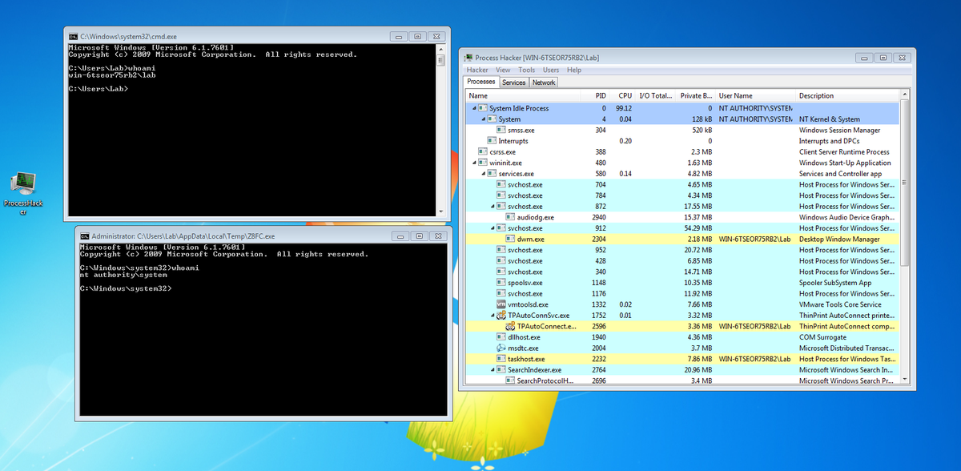Sort processes by CPU column header
961x471 pixels.
tap(623, 96)
